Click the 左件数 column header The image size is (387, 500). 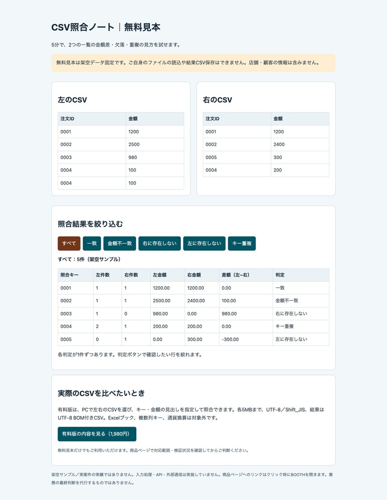point(107,275)
